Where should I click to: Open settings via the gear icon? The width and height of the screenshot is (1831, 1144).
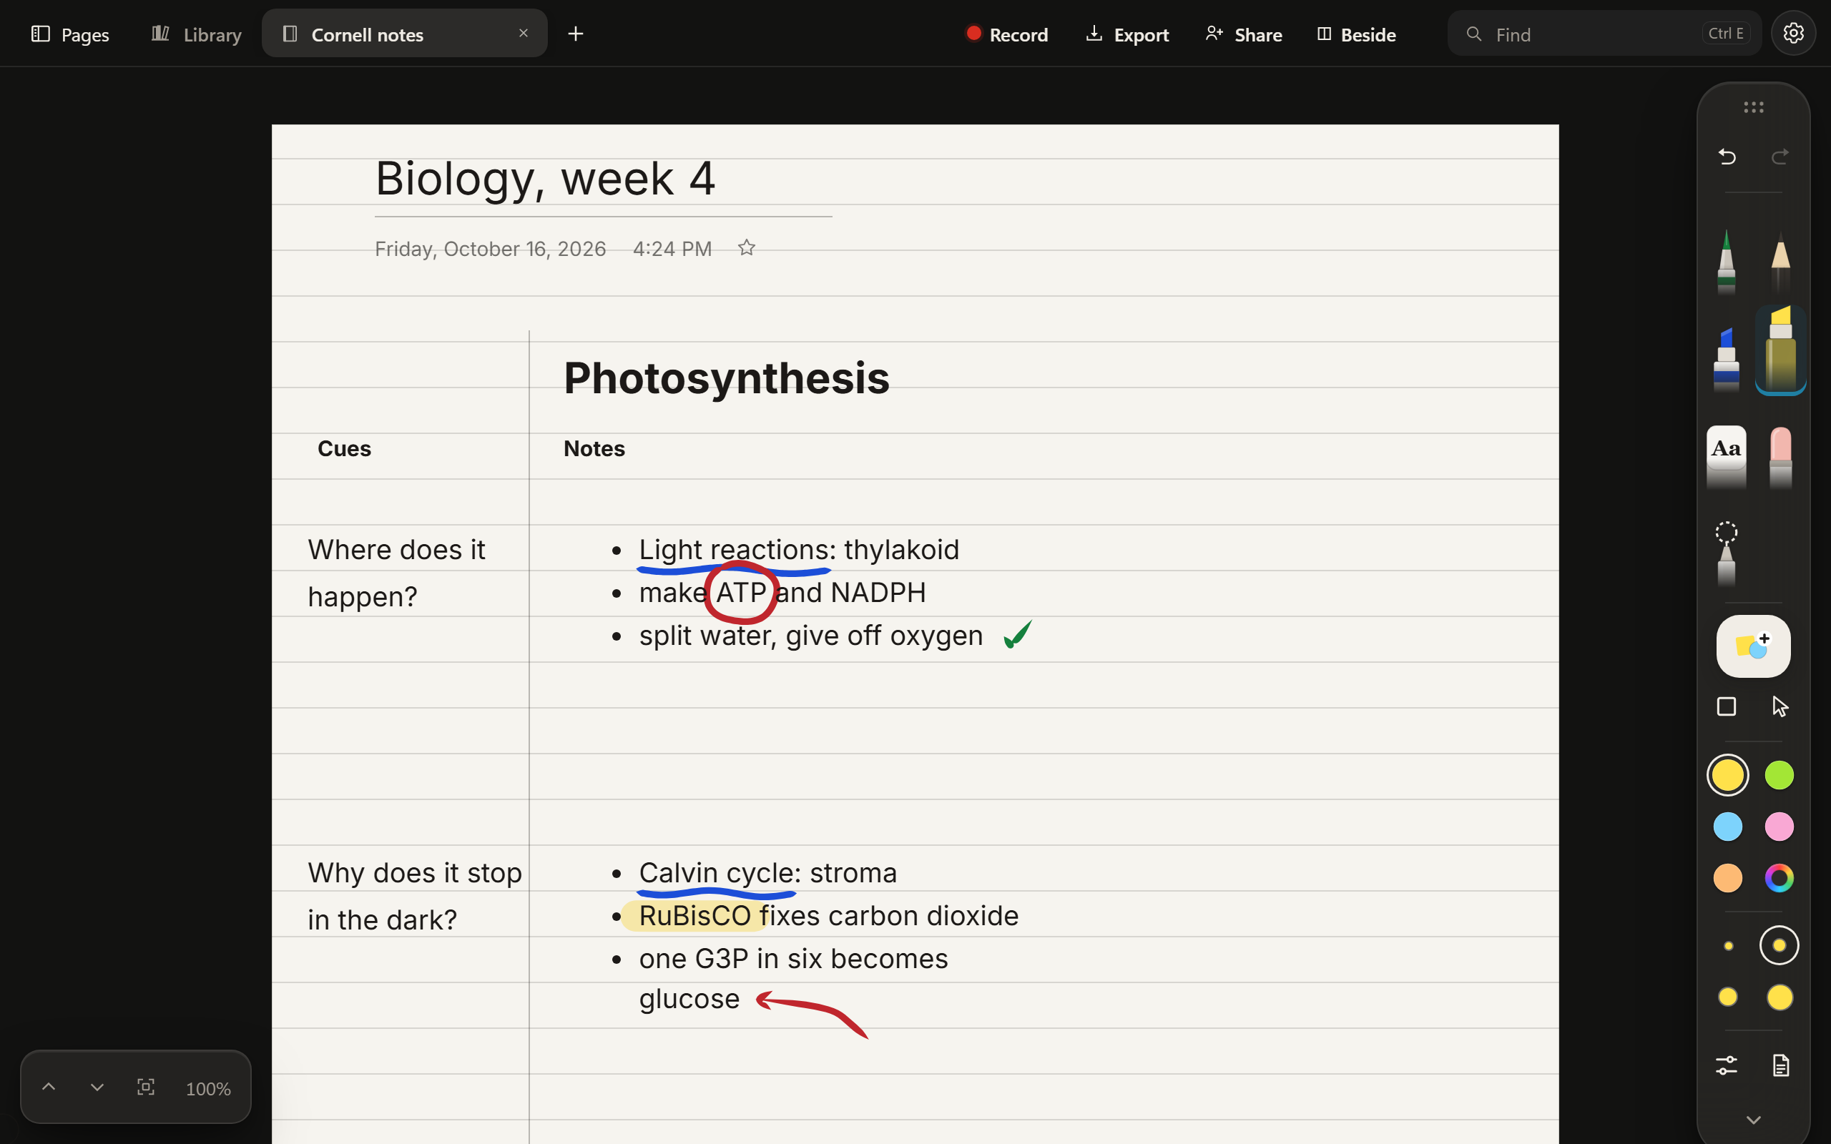pos(1793,34)
